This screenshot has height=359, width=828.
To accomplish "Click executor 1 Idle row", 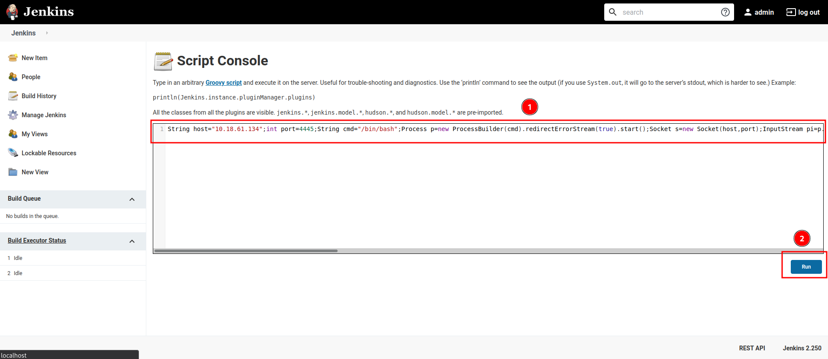I will pyautogui.click(x=73, y=258).
